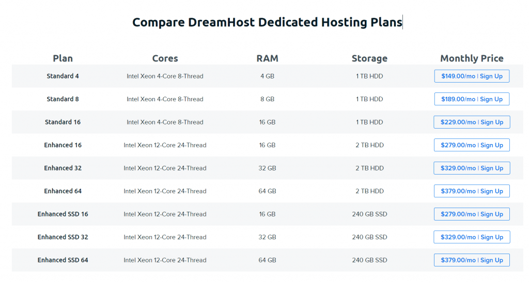Click the 8 GB RAM cell
Viewport: 529px width, 283px height.
click(267, 99)
